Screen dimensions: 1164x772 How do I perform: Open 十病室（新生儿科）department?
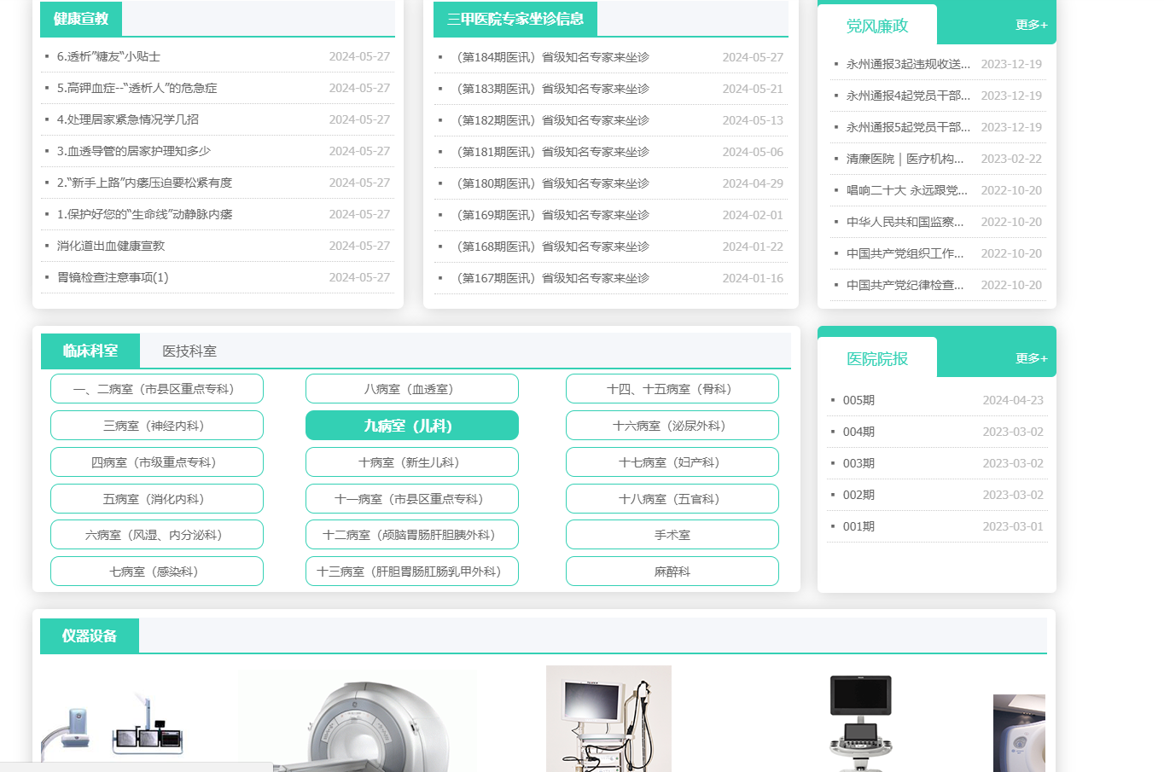tap(412, 462)
